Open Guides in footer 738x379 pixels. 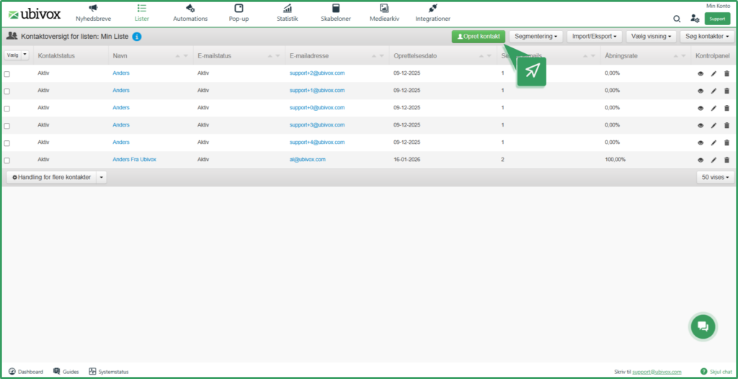(66, 372)
